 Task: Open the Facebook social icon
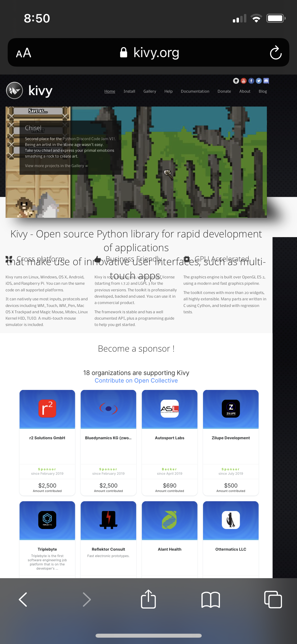pos(251,81)
